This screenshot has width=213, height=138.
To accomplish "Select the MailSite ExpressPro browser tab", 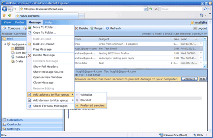I will coord(47,16).
